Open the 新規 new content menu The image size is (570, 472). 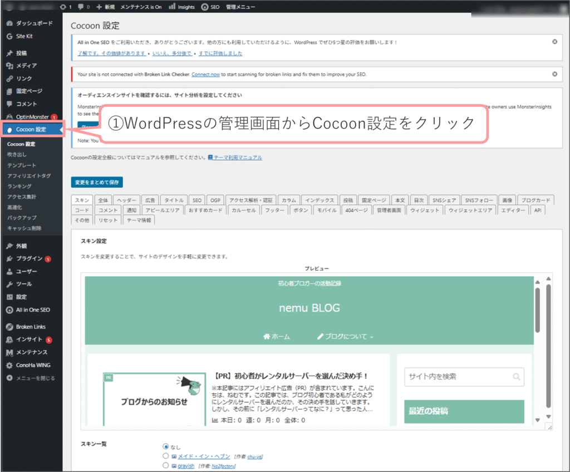[x=105, y=7]
